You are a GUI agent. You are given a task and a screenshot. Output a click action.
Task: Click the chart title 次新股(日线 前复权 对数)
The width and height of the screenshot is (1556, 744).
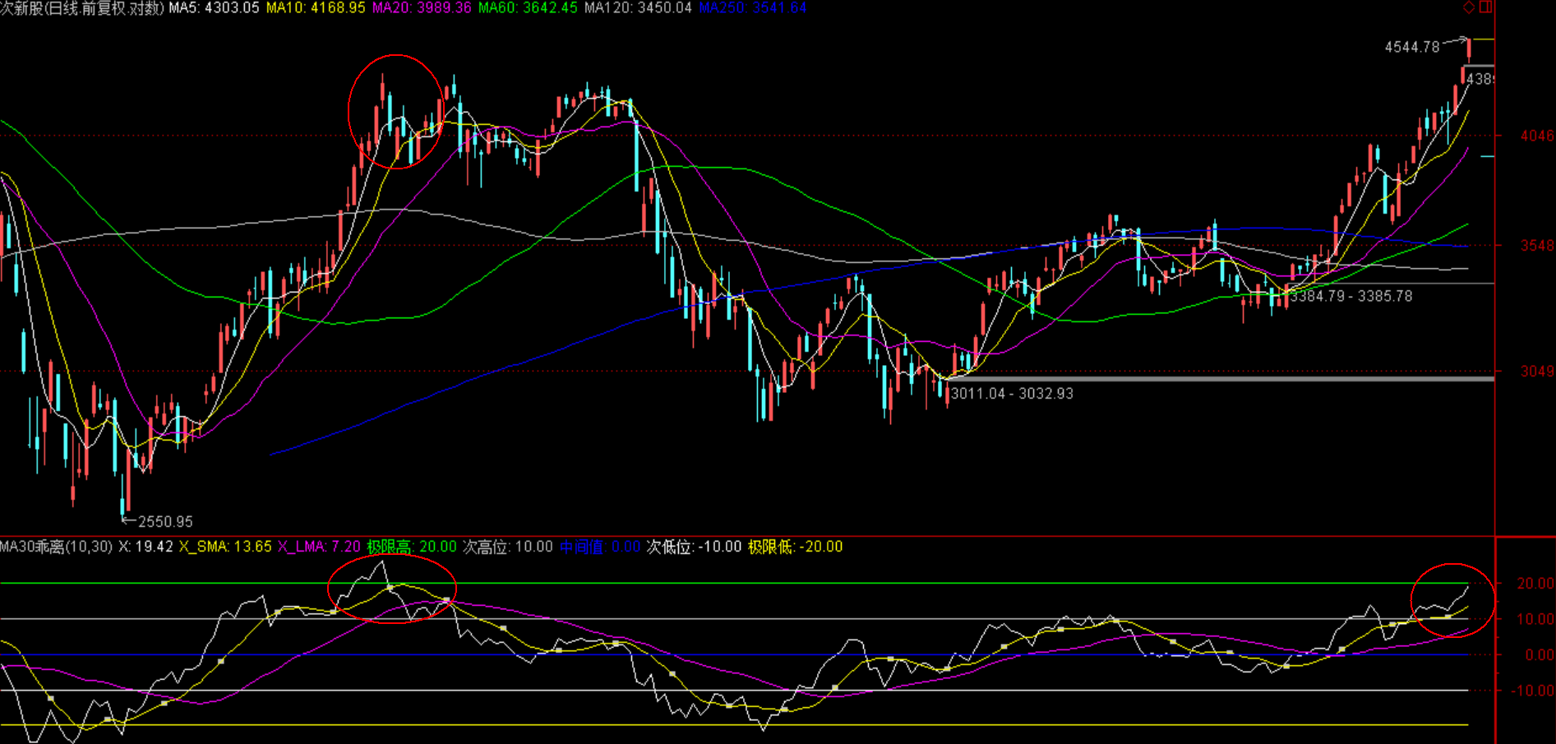pos(82,8)
